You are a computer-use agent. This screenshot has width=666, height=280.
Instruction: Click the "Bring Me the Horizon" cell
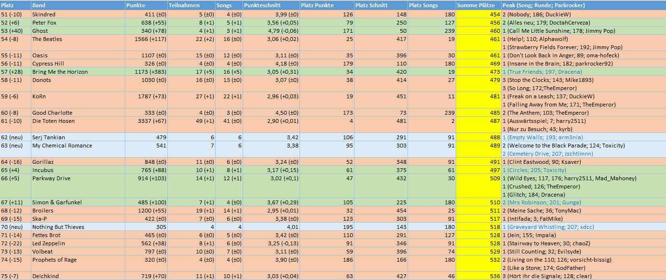pyautogui.click(x=78, y=72)
